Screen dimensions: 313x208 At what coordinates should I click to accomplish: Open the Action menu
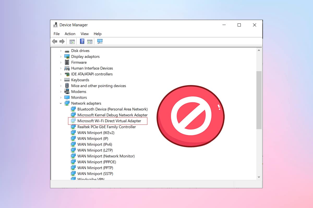(x=70, y=34)
